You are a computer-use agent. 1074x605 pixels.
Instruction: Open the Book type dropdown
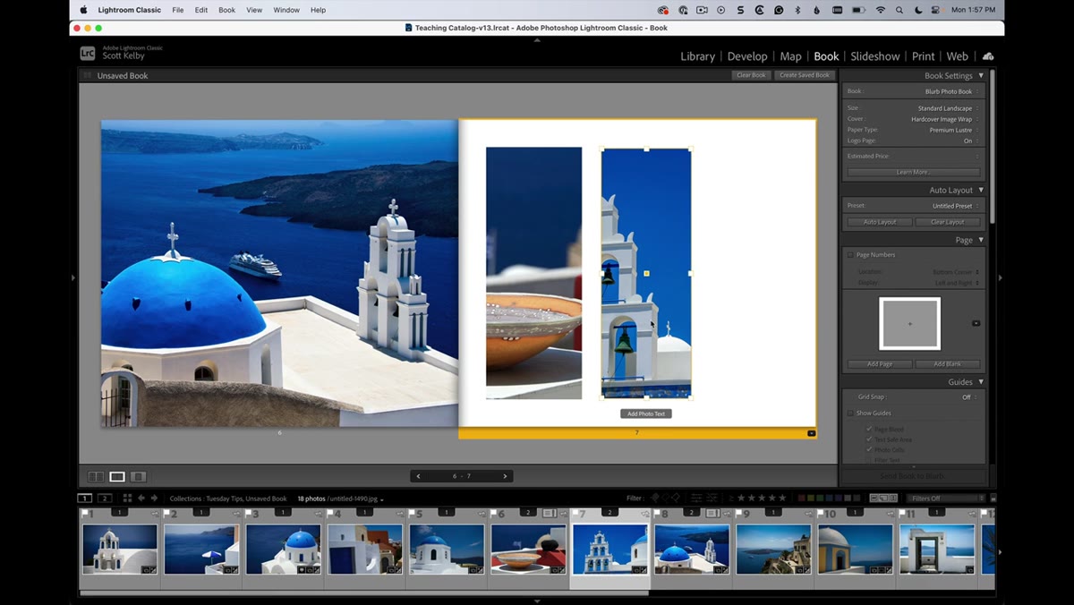(952, 91)
